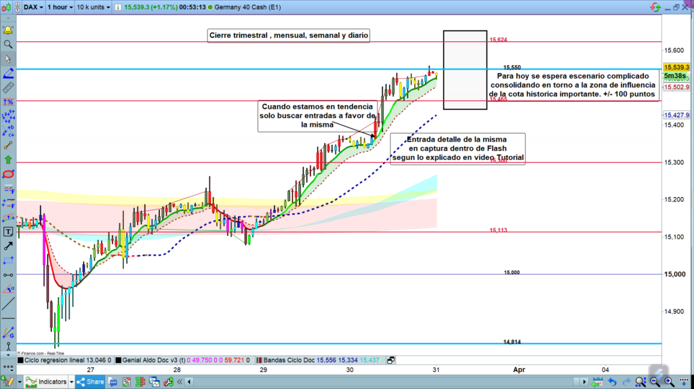The width and height of the screenshot is (694, 389).
Task: Toggle Genial Aldo Doc v3 indicator box
Action: click(x=119, y=361)
